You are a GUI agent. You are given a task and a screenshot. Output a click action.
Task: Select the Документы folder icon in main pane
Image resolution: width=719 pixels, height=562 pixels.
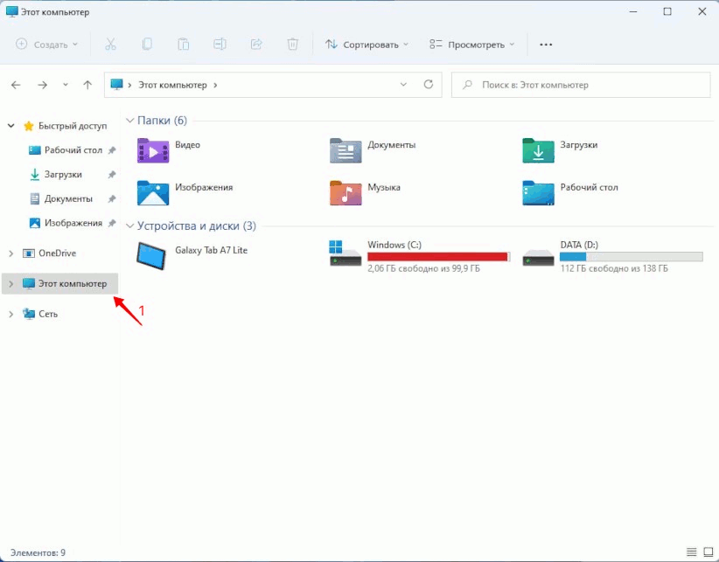point(346,150)
